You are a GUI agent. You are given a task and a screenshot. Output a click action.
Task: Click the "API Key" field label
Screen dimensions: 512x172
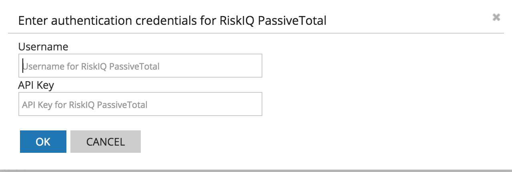pos(36,85)
